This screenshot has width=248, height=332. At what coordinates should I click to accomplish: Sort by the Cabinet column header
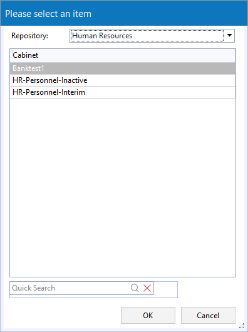pos(123,55)
